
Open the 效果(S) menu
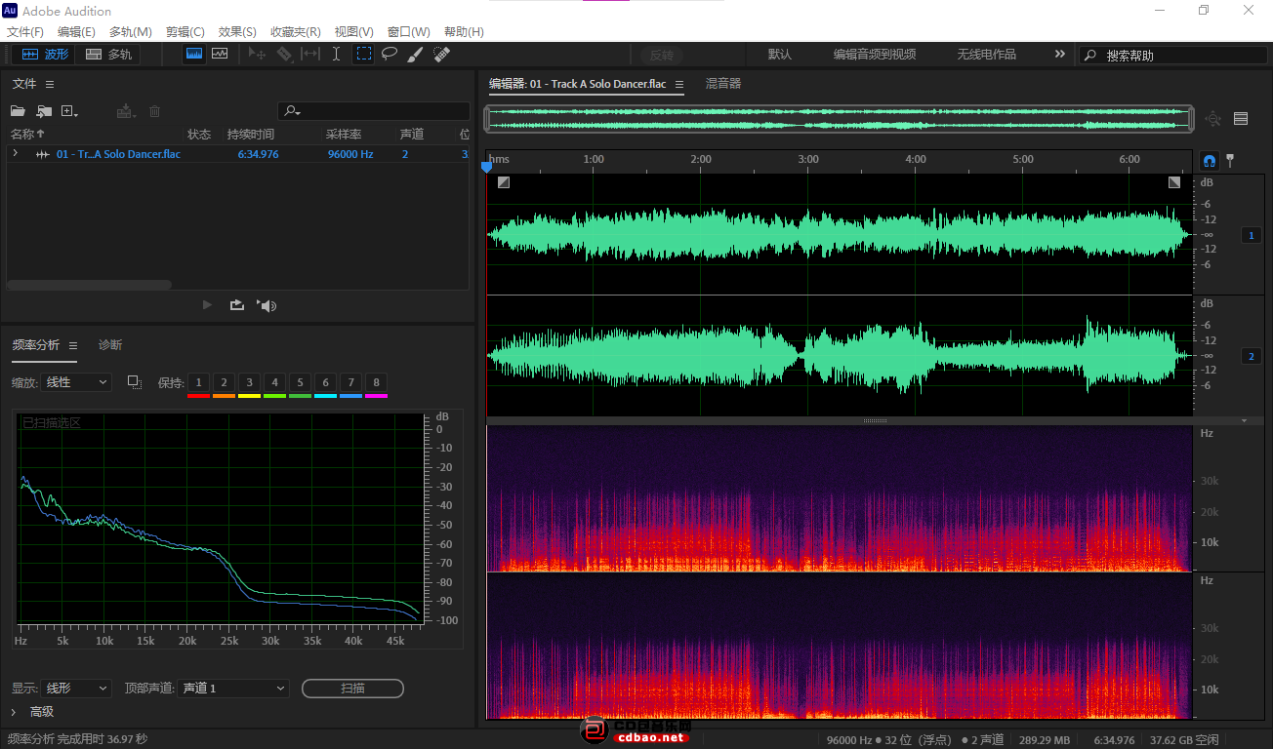237,32
